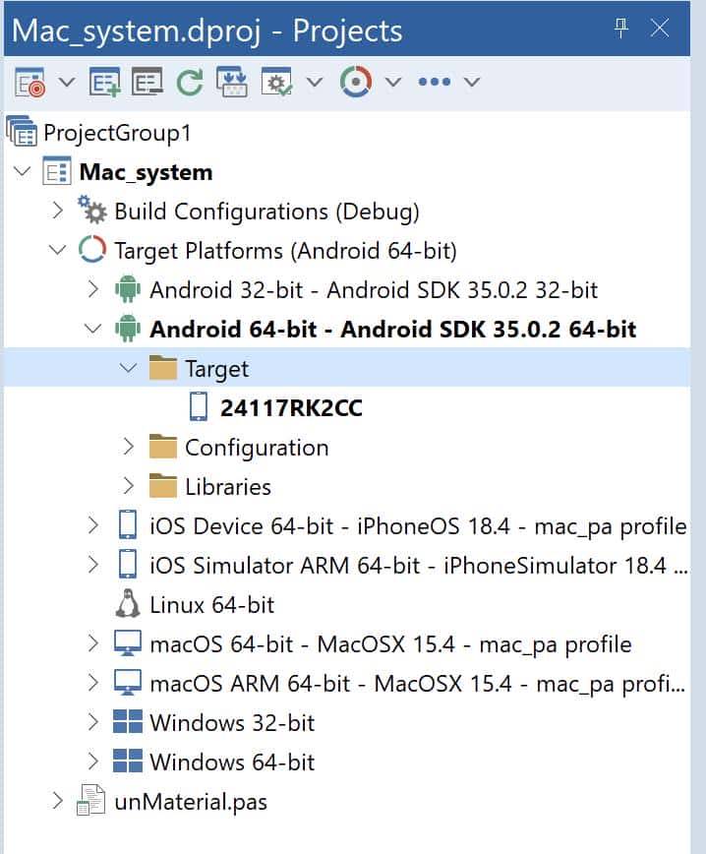Select iOS Device 64-bit iPhoneOS 18.4

pyautogui.click(x=418, y=526)
